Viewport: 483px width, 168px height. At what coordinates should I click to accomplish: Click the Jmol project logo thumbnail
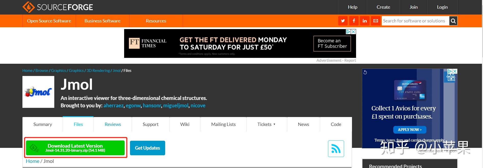click(38, 92)
